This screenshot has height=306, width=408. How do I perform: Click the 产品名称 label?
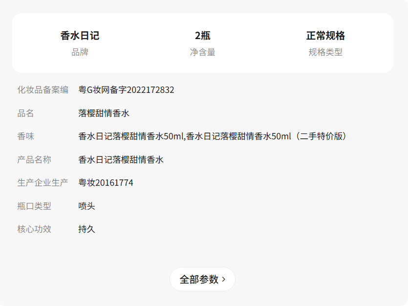pos(34,159)
